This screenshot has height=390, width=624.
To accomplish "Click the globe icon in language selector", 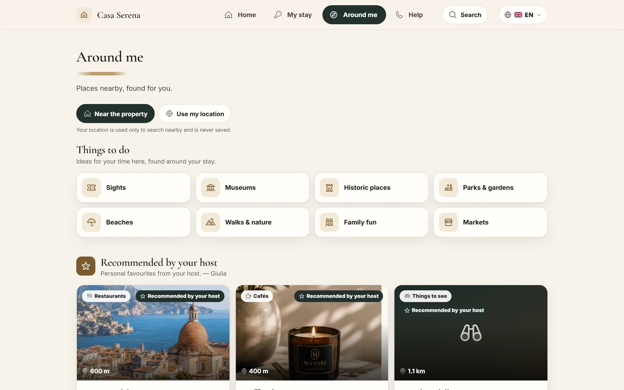I will (508, 15).
